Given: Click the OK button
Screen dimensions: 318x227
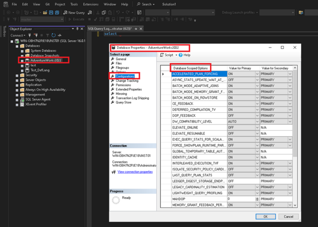Looking at the screenshot, I should click(265, 216).
